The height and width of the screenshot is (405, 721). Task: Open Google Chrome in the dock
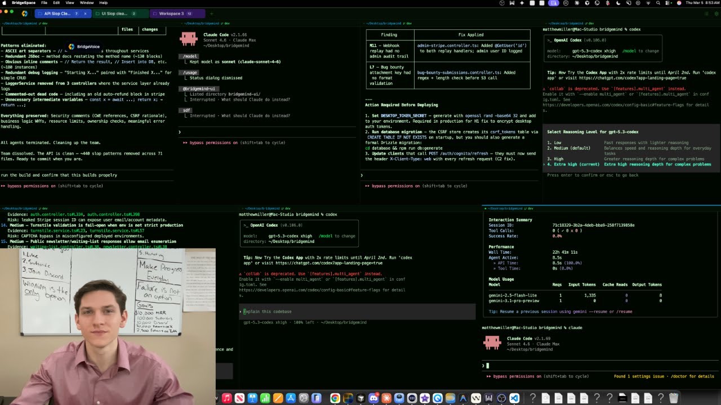tap(335, 398)
